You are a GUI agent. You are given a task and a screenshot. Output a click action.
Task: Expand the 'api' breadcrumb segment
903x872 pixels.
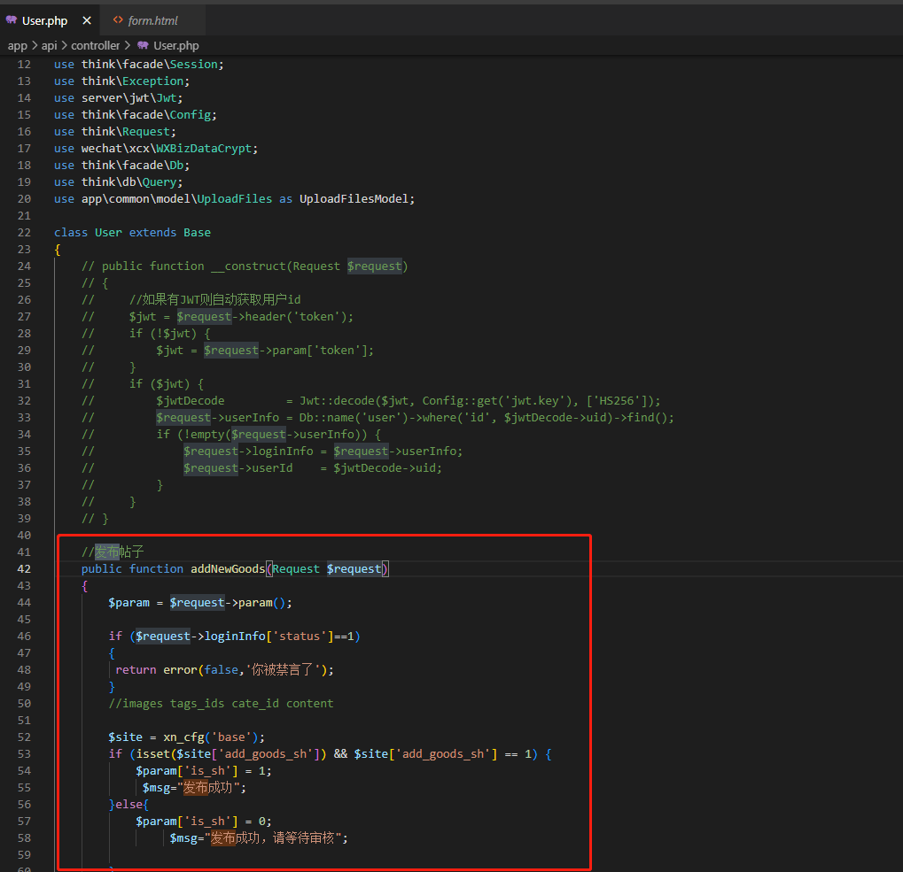coord(49,45)
